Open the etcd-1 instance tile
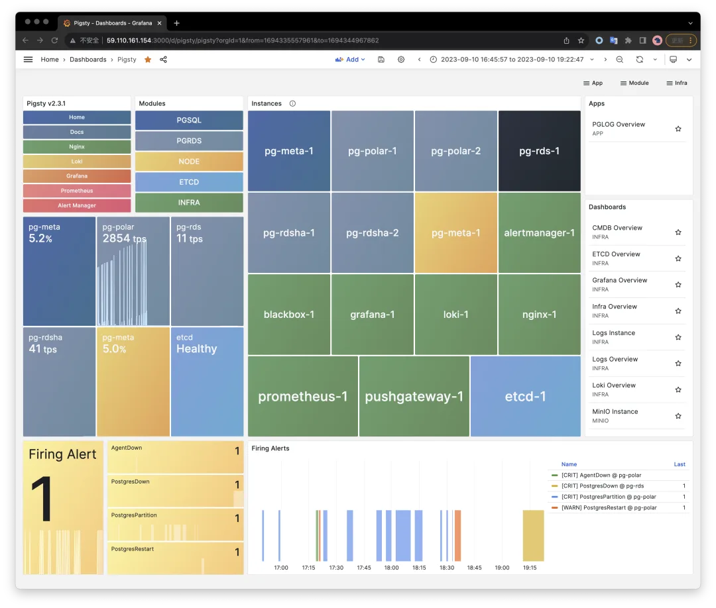The width and height of the screenshot is (716, 608). (x=525, y=396)
